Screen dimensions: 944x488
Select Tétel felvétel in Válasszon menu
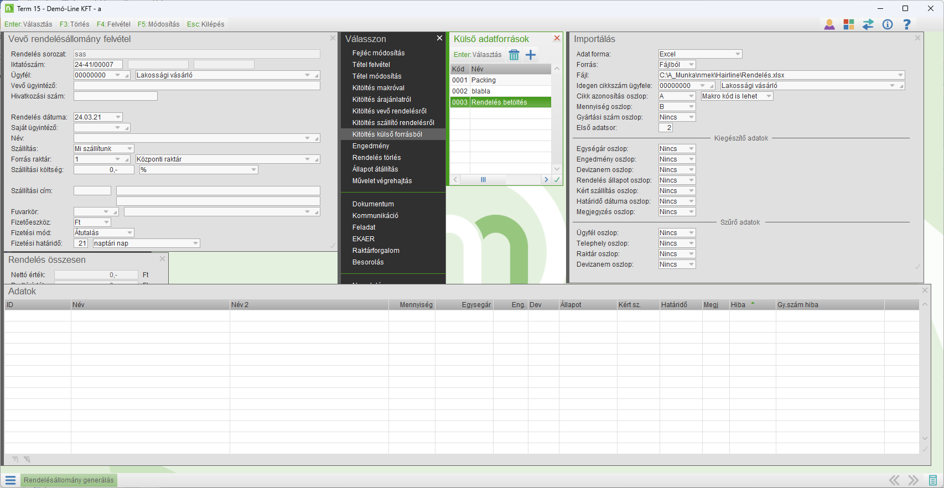(x=371, y=65)
